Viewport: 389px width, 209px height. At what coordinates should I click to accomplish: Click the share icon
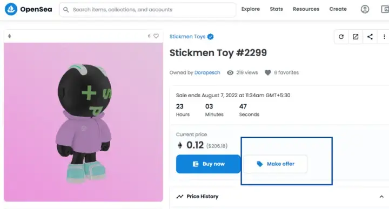click(x=370, y=37)
